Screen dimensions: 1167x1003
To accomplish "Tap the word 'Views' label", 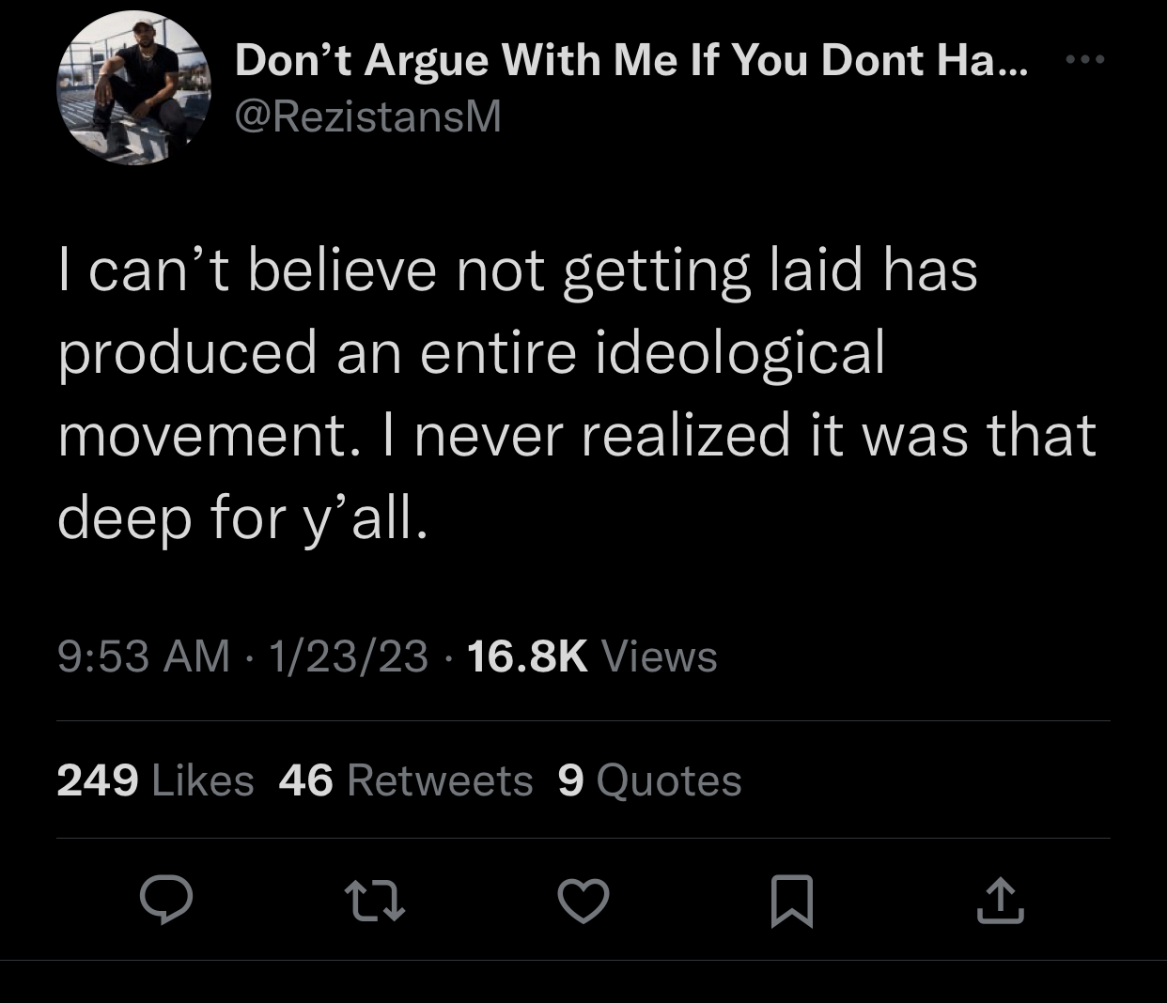I will click(x=659, y=656).
